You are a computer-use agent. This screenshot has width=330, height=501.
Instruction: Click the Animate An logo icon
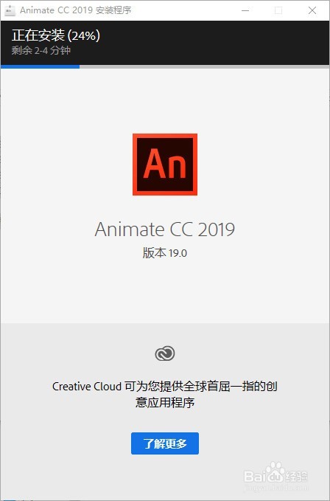click(x=165, y=165)
